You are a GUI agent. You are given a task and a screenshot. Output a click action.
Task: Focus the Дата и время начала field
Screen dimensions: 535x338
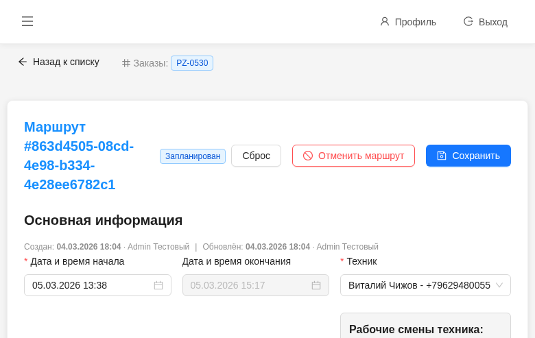click(89, 285)
